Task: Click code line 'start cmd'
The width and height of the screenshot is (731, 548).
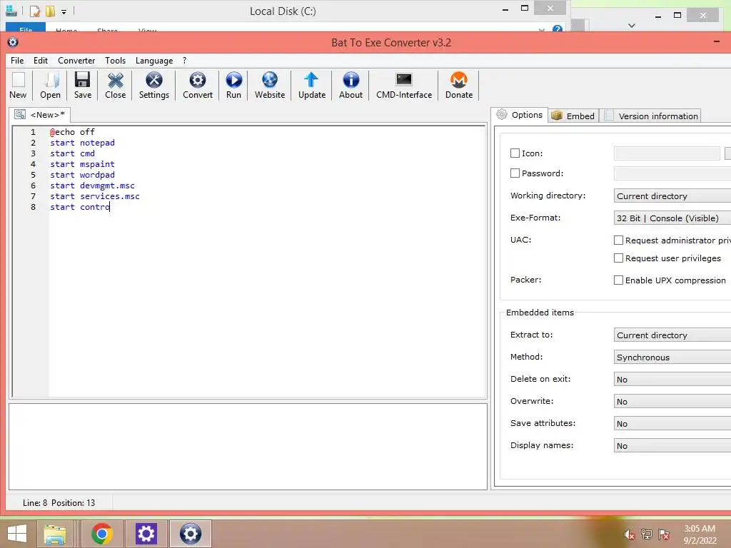Action: 72,153
